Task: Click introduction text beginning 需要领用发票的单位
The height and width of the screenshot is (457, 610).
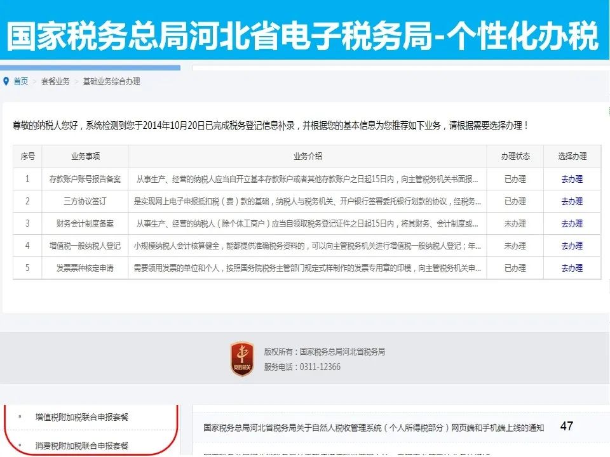Action: pyautogui.click(x=308, y=268)
